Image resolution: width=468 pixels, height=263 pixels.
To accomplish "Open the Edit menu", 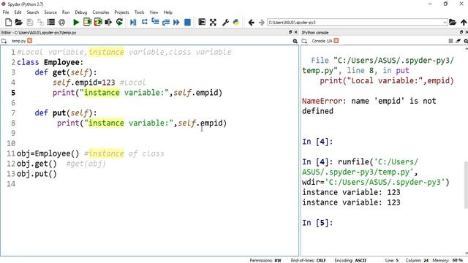I will (18, 12).
